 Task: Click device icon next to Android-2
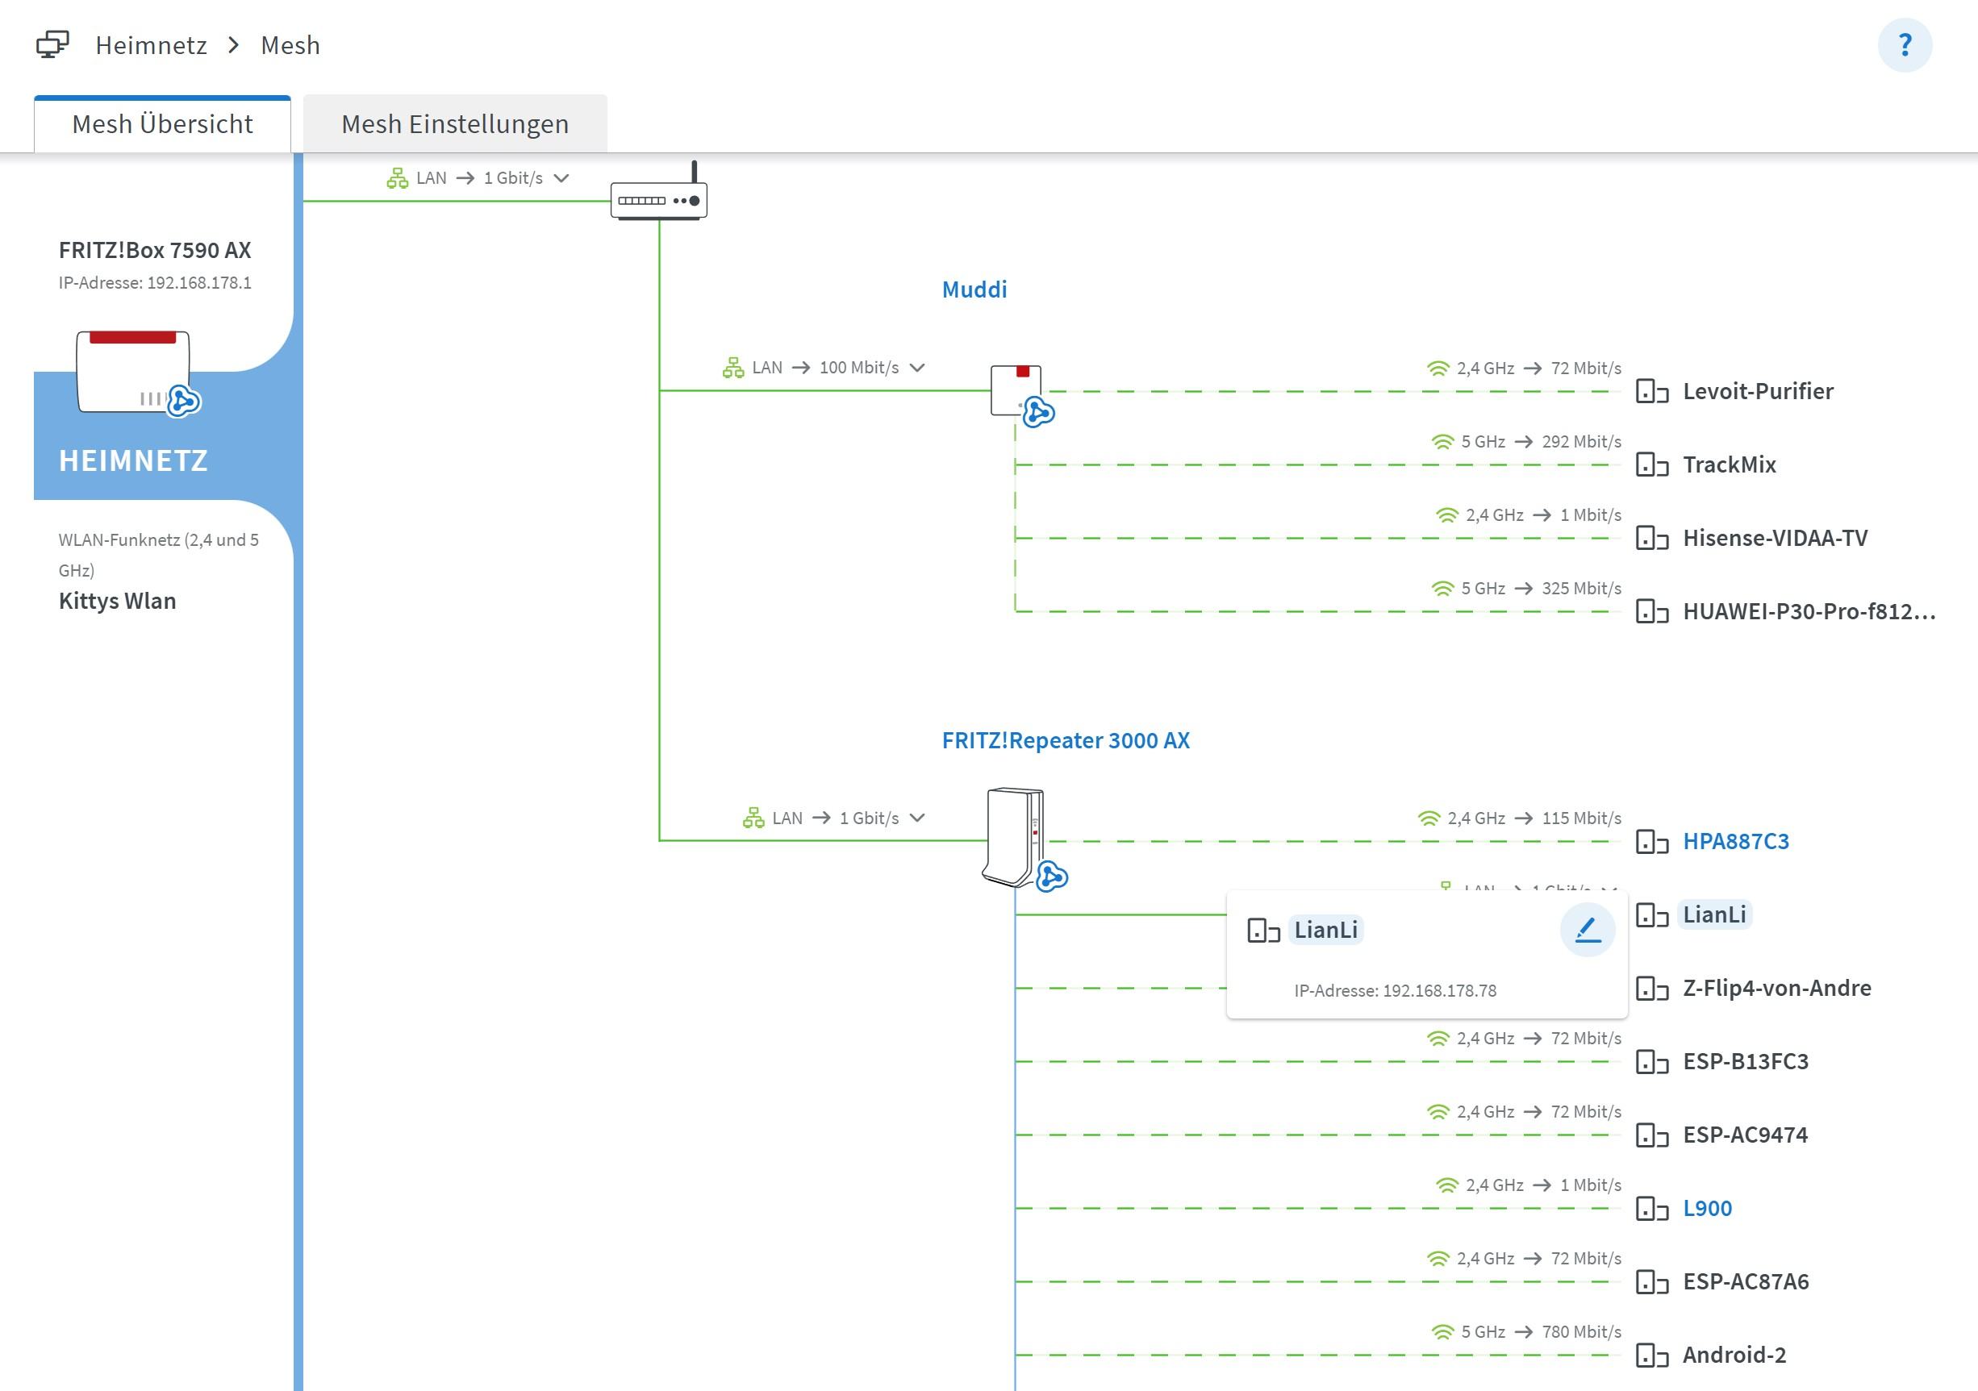point(1651,1356)
